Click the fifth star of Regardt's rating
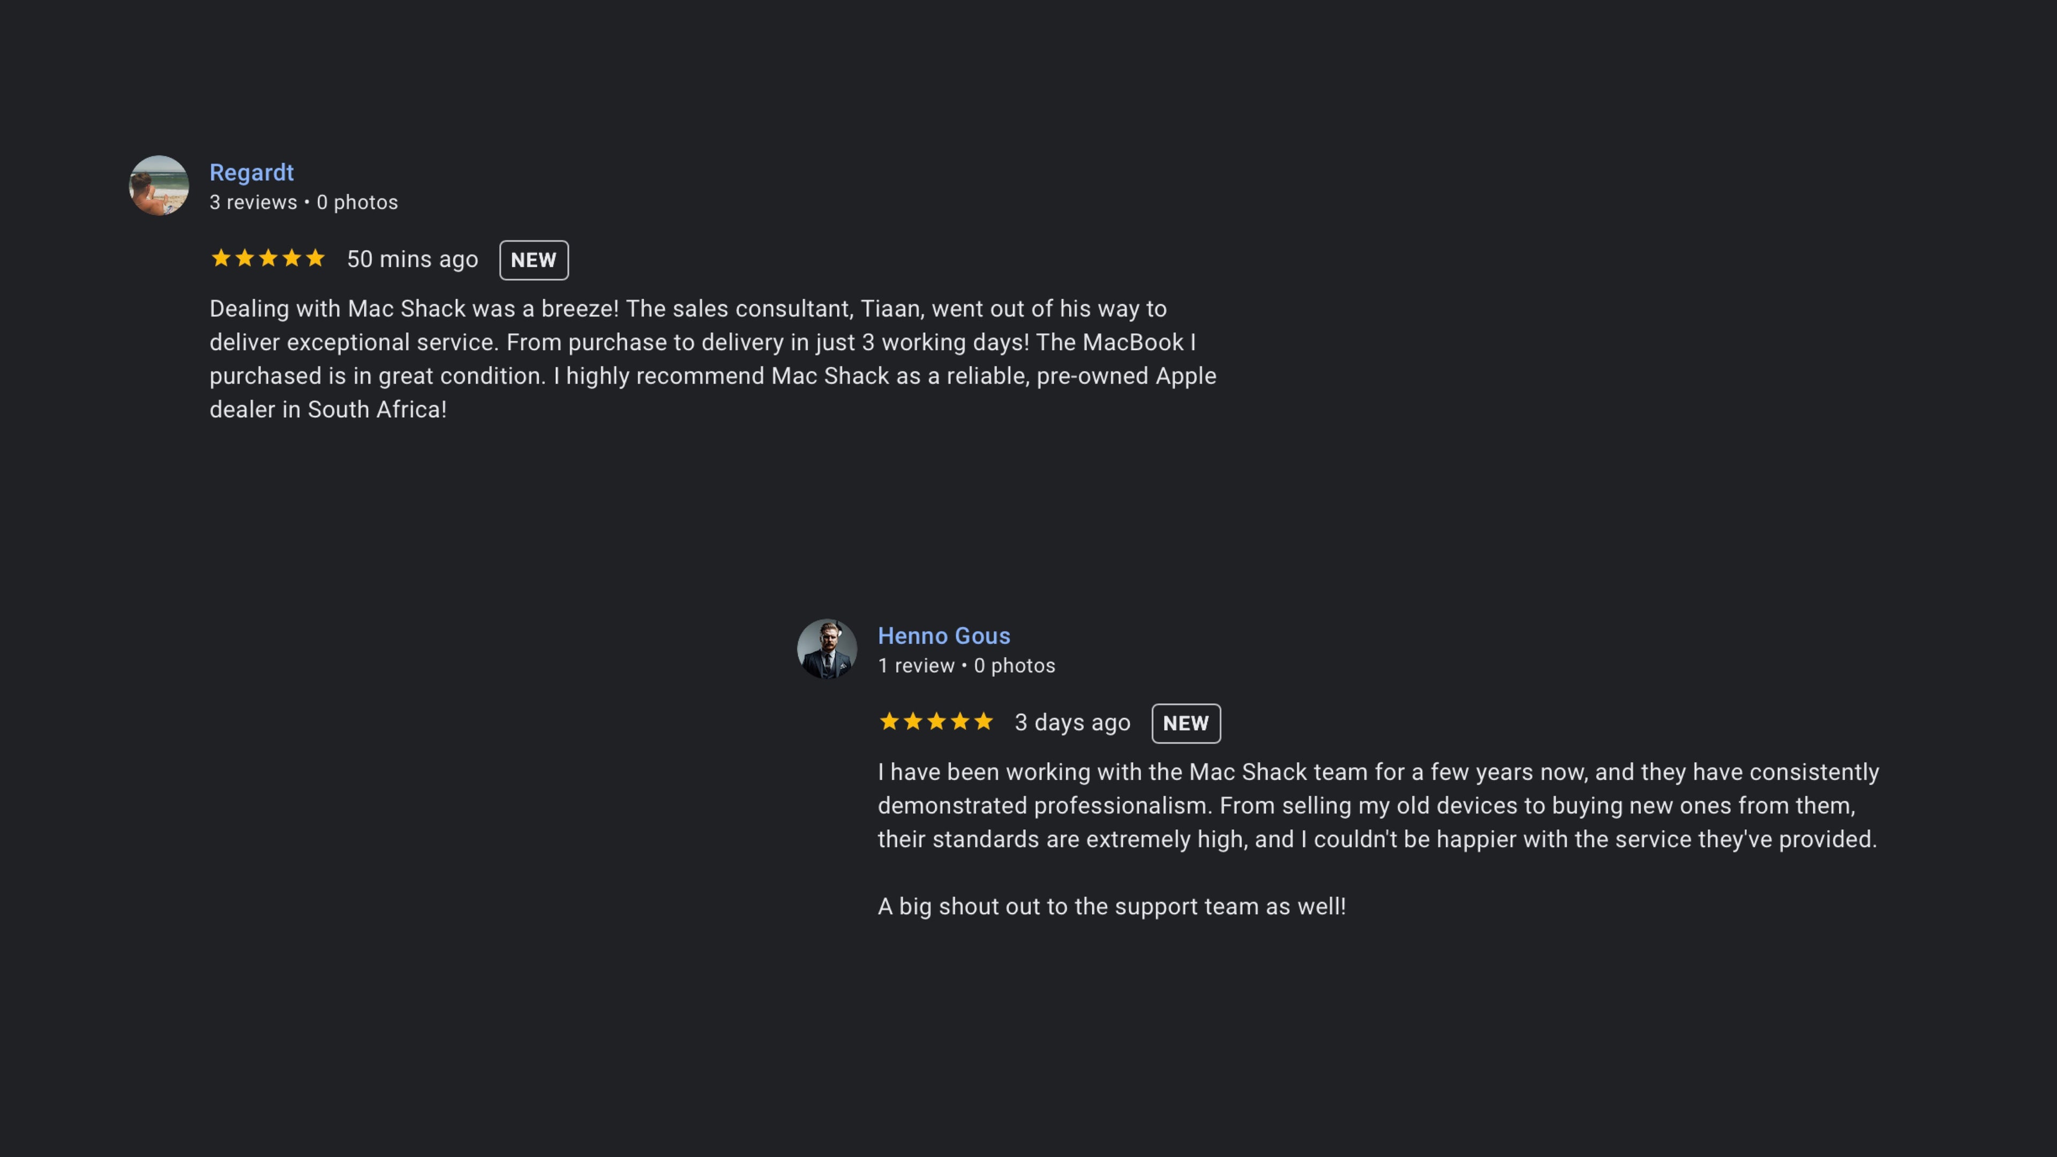Image resolution: width=2057 pixels, height=1157 pixels. (x=316, y=258)
